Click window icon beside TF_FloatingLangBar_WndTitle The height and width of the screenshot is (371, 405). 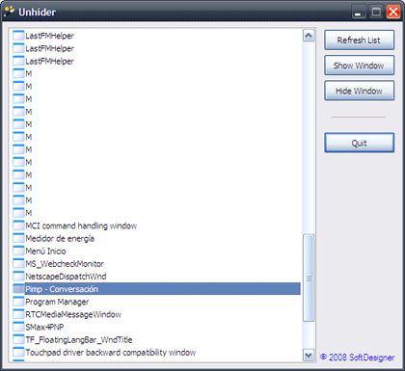18,339
